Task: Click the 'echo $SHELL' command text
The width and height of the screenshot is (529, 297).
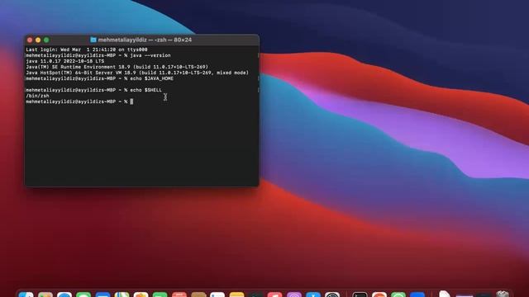Action: [x=146, y=90]
